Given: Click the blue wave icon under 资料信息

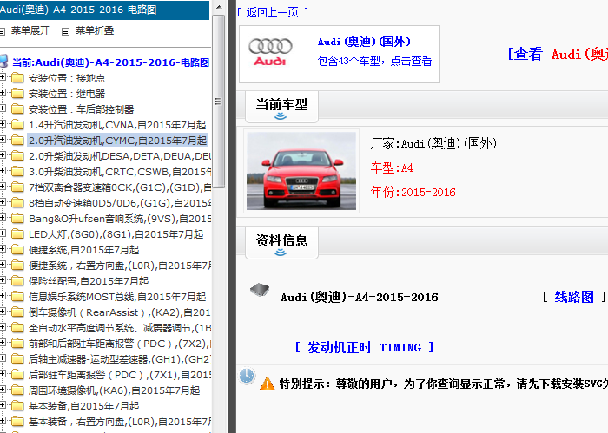Looking at the screenshot, I should 281,253.
